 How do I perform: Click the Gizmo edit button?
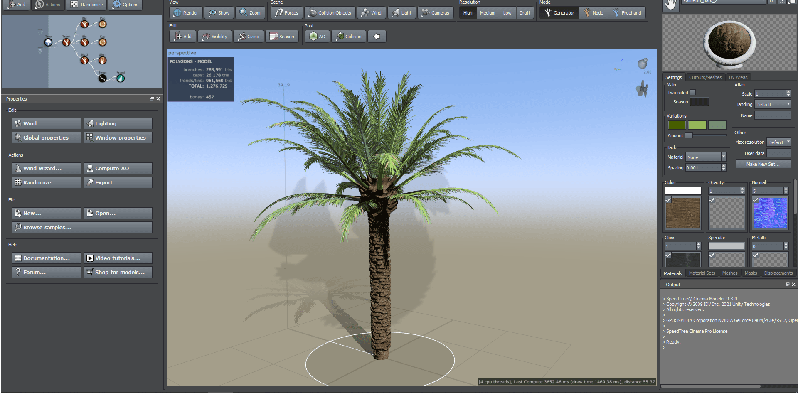pyautogui.click(x=249, y=37)
